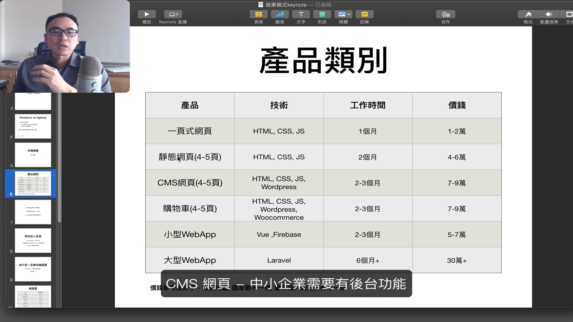573x322 pixels.
Task: Expand the Media dropdown menu
Action: coord(349,14)
